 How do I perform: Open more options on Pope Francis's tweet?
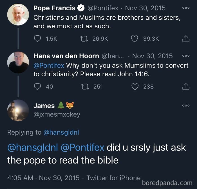click(186, 8)
